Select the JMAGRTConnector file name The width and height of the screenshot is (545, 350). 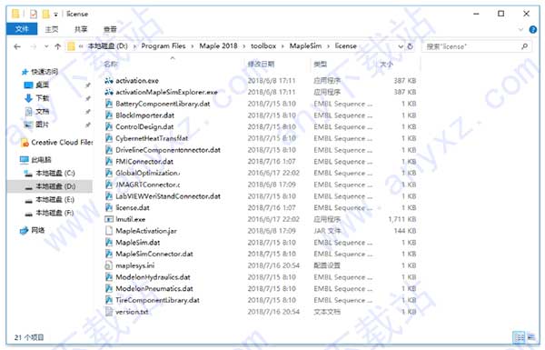(148, 185)
